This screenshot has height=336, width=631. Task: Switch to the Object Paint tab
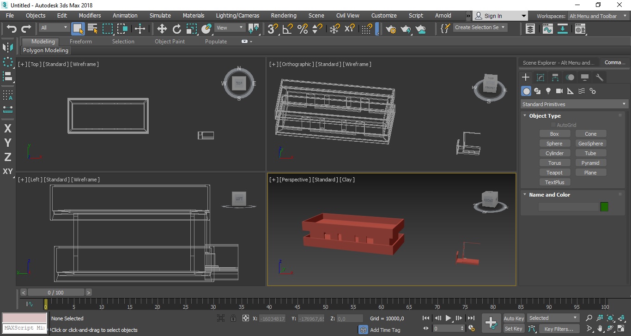click(170, 42)
